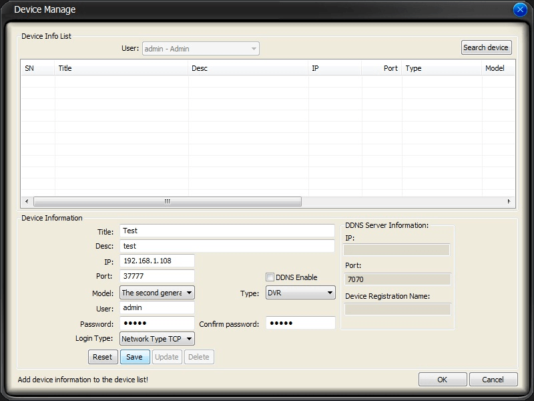Click the Confirm password field
This screenshot has width=534, height=401.
pos(300,323)
